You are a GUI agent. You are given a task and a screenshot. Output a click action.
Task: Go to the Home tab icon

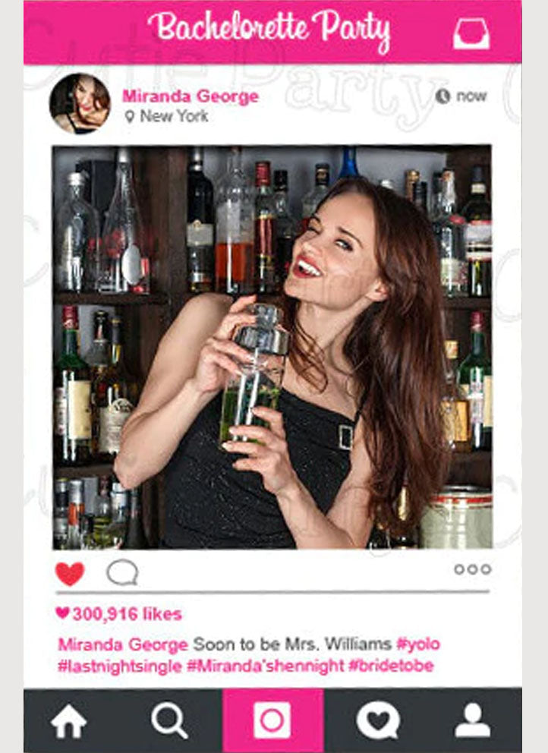click(68, 721)
